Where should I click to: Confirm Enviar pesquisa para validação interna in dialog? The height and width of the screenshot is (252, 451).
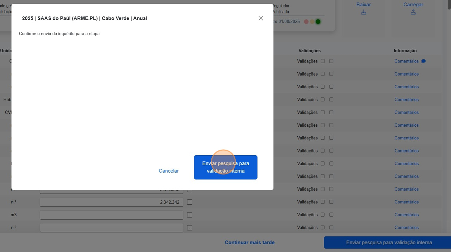click(225, 167)
